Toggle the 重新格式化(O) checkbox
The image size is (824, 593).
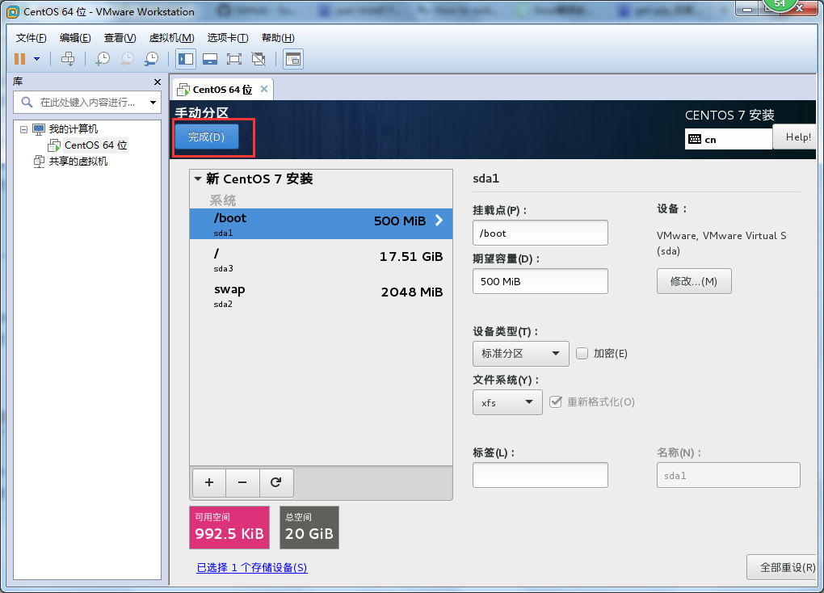coord(556,402)
